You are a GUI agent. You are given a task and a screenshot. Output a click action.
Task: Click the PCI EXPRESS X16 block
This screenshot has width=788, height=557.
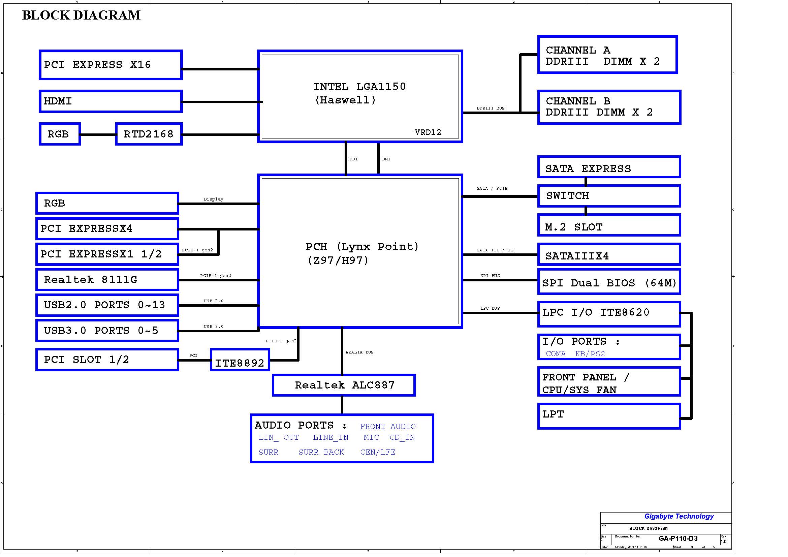111,65
